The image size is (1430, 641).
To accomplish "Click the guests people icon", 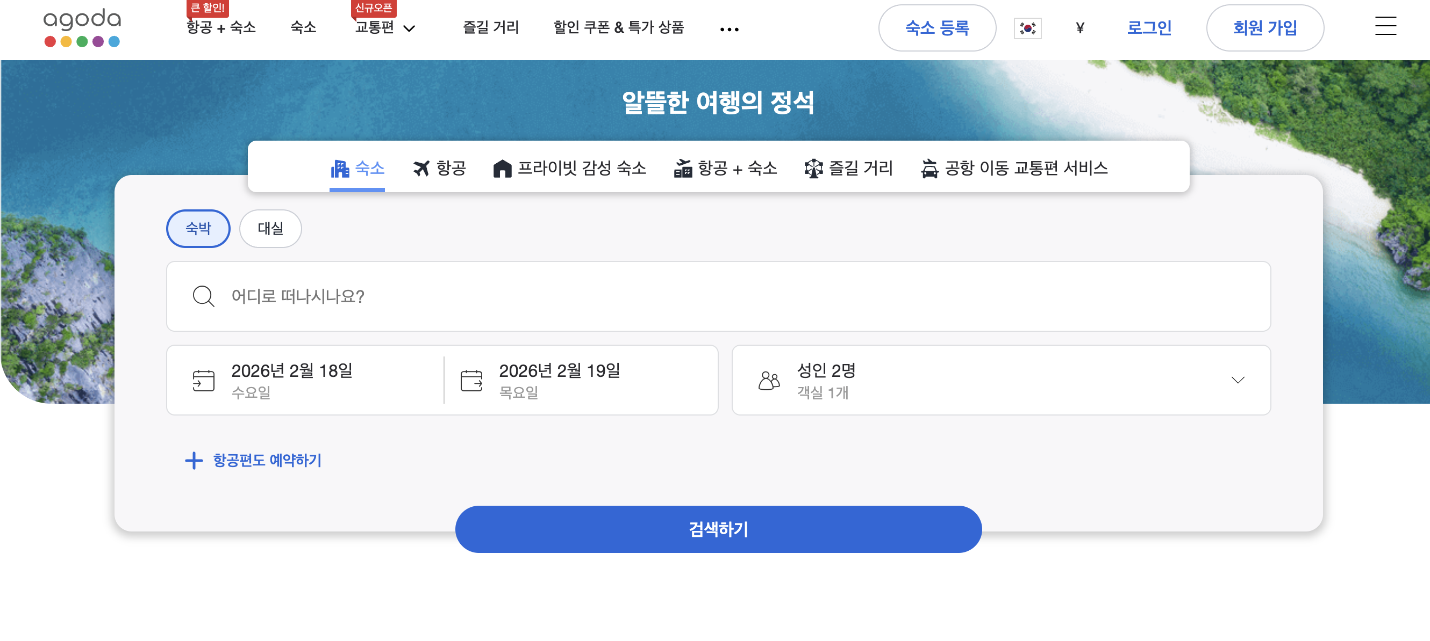I will (x=769, y=381).
